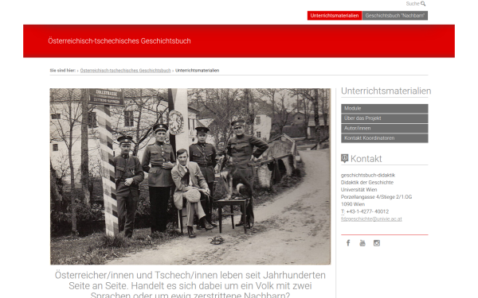Open the Instagram icon link
This screenshot has height=298, width=478.
pos(377,243)
